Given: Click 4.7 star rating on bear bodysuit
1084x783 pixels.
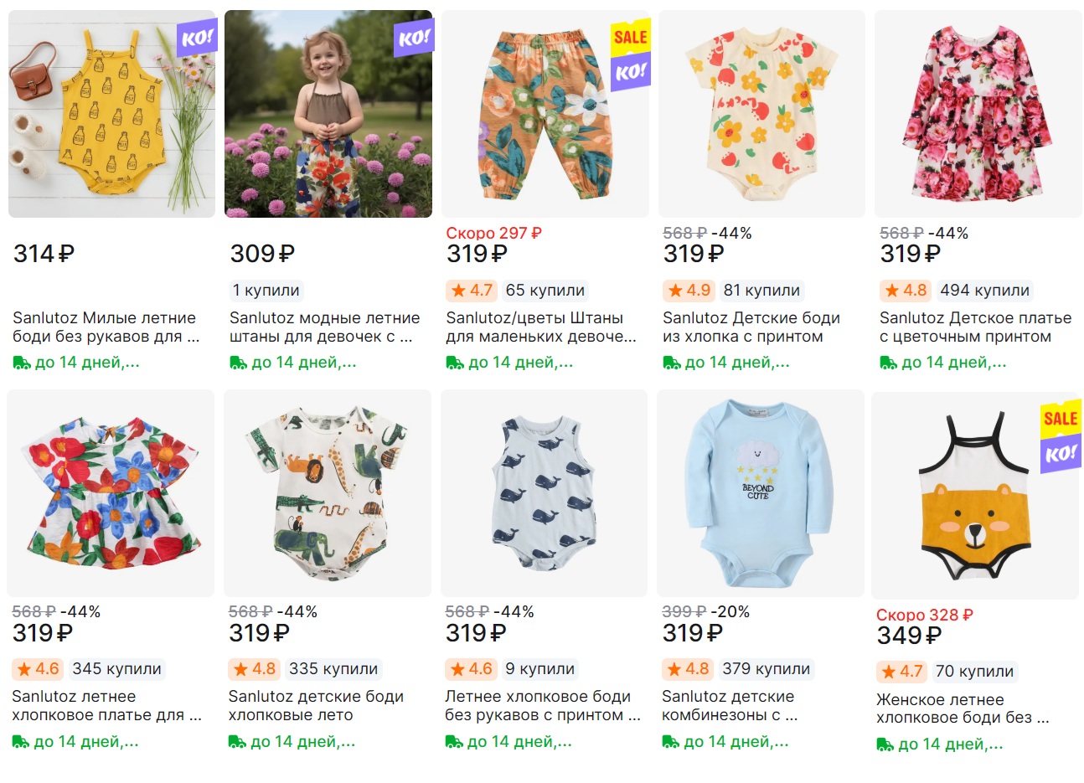Looking at the screenshot, I should pos(901,672).
